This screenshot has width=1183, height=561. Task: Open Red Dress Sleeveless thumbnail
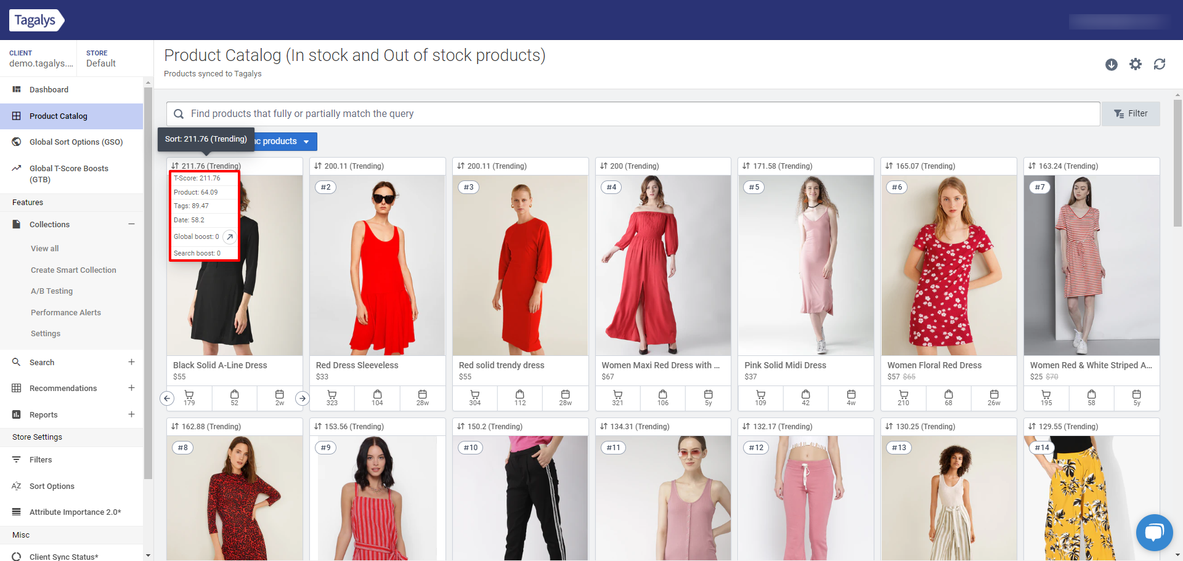[377, 265]
